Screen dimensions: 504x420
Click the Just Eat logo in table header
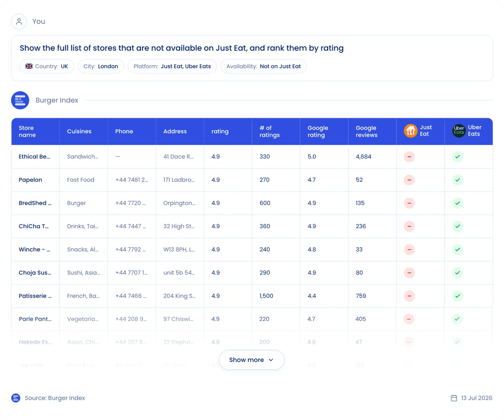click(410, 131)
